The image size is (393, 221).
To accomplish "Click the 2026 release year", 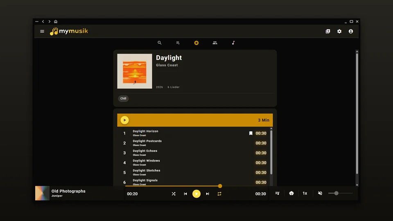I will click(x=159, y=87).
